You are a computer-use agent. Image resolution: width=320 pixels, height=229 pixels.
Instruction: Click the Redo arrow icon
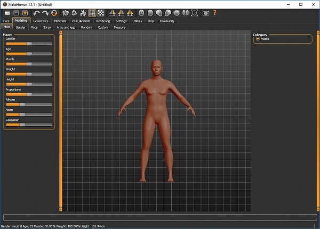pyautogui.click(x=45, y=13)
